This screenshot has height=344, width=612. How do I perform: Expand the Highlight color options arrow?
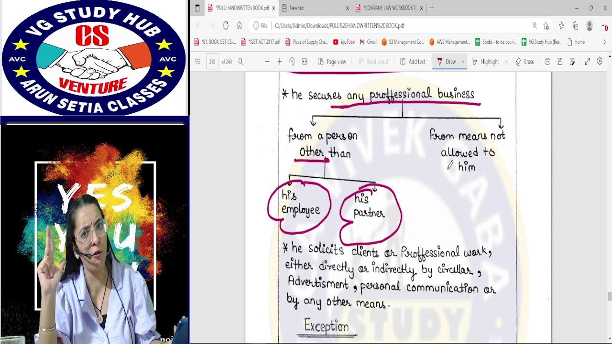point(506,62)
